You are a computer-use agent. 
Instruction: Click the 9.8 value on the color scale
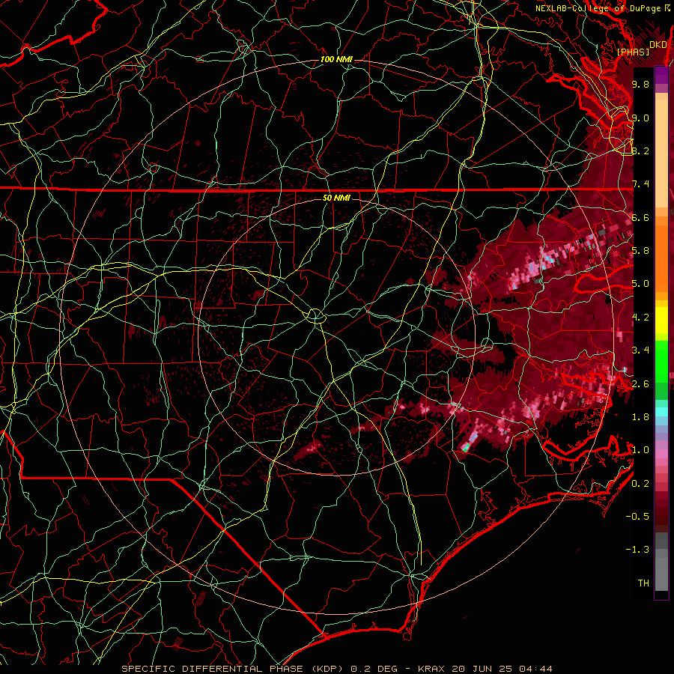tap(640, 84)
